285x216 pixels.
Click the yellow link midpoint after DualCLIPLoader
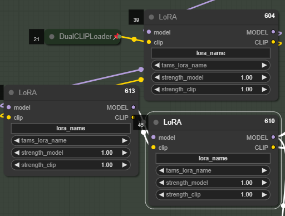click(134, 40)
